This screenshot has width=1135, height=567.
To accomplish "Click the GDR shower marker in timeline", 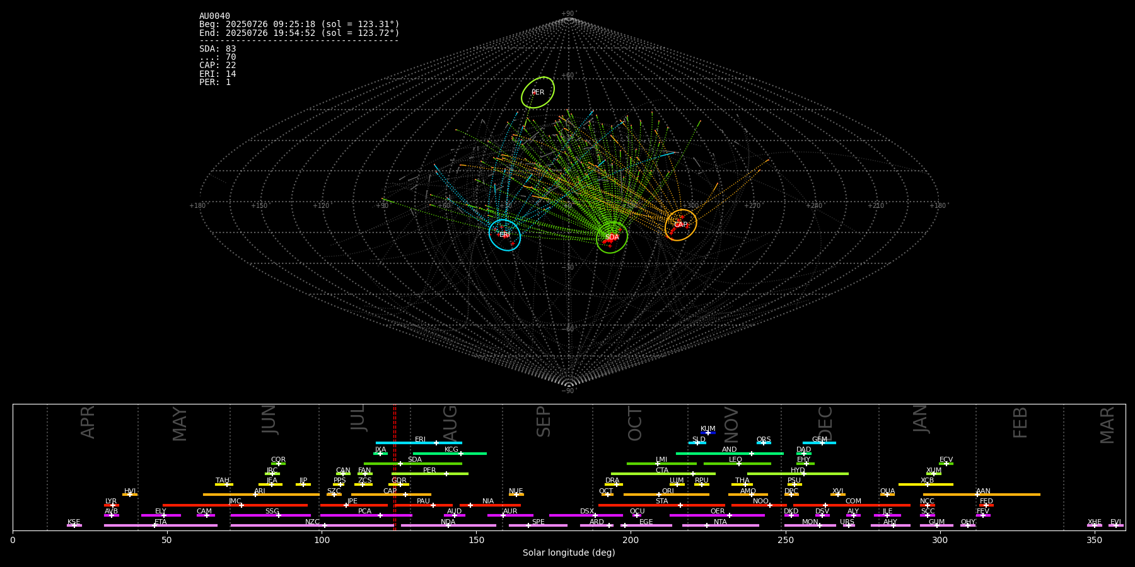I will [x=400, y=484].
